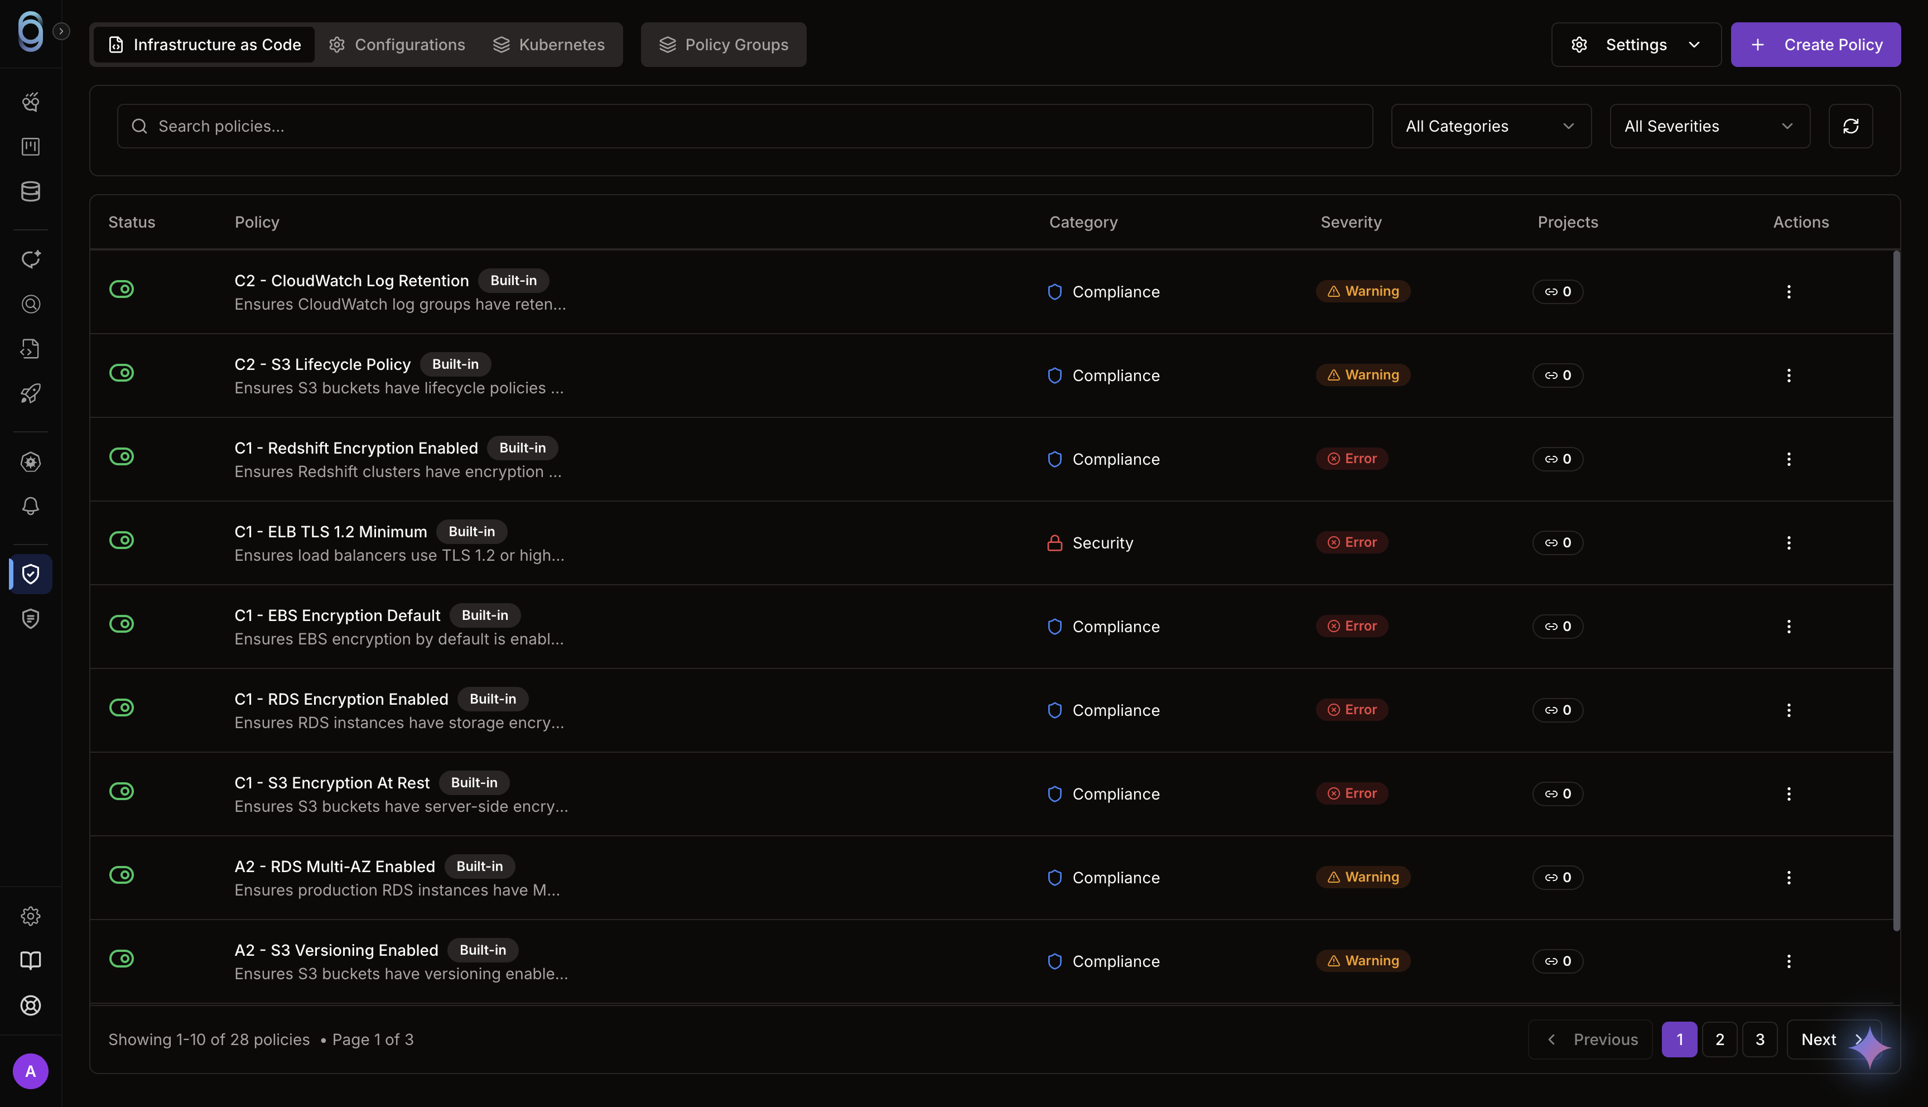Open the notifications bell sidebar icon

coord(30,507)
